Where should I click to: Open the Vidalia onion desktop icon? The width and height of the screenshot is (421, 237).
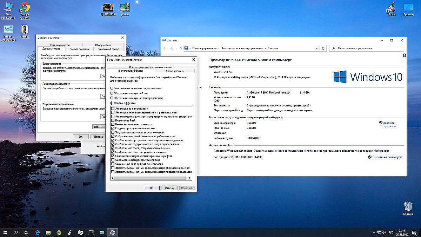pos(391,7)
